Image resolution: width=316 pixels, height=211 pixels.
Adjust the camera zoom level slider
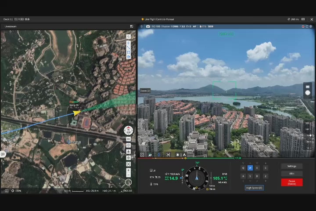pos(311,135)
